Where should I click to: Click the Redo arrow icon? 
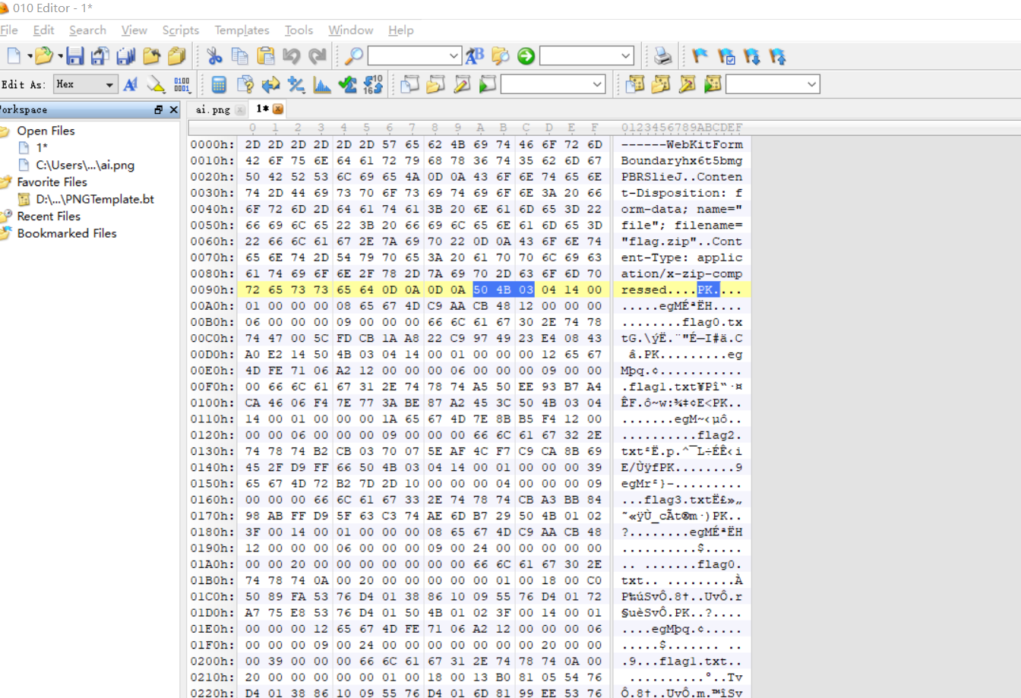tap(318, 55)
